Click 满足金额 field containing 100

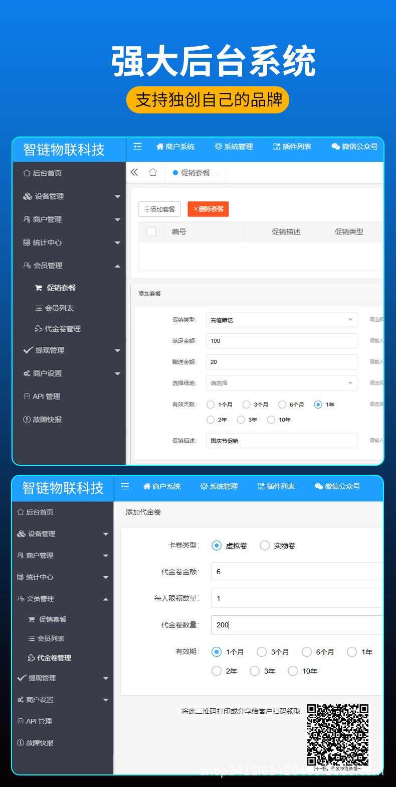[x=282, y=341]
